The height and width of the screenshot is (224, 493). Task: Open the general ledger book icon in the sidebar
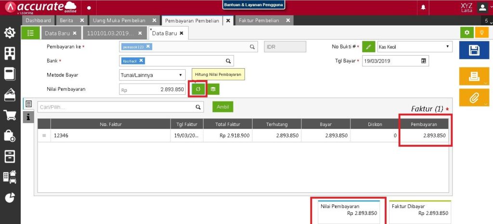(10, 75)
